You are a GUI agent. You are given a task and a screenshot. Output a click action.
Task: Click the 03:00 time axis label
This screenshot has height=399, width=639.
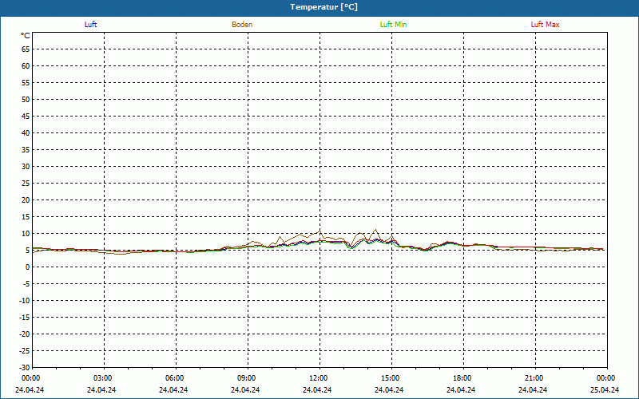[x=102, y=378]
